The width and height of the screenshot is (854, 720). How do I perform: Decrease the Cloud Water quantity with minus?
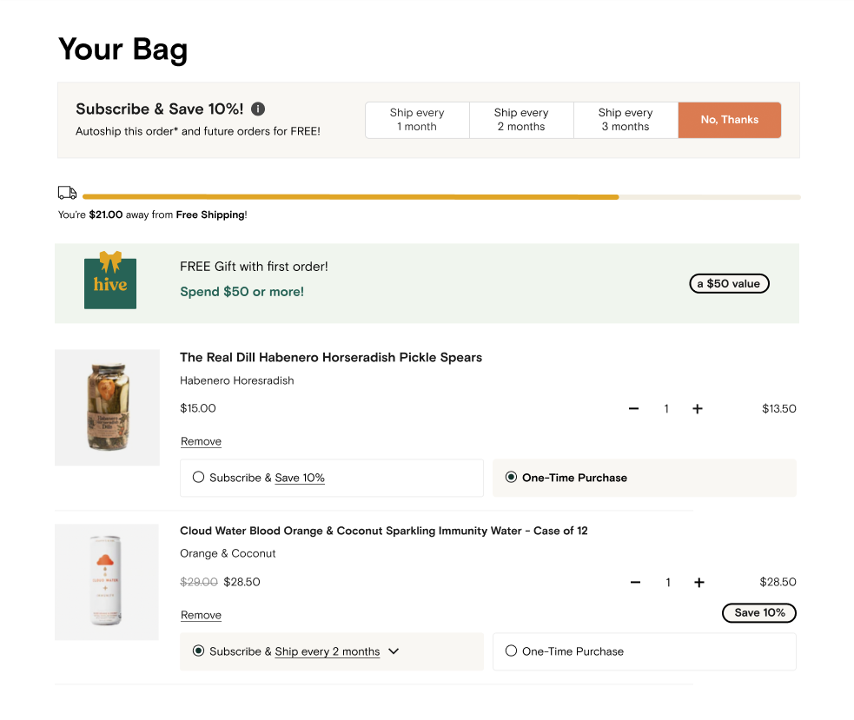point(636,582)
